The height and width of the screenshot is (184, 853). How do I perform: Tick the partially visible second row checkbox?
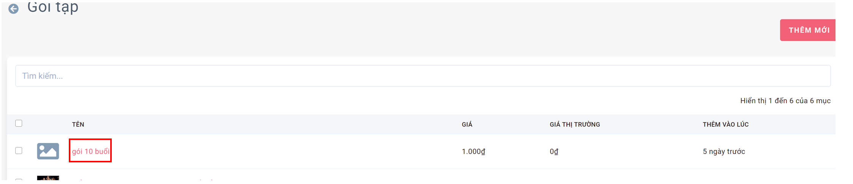[x=19, y=179]
